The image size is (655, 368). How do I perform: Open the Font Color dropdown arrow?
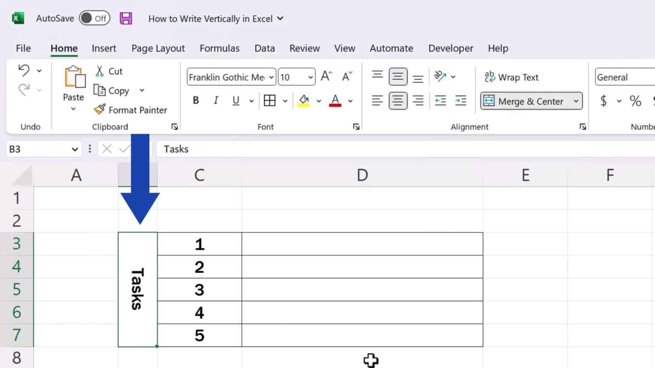[350, 101]
